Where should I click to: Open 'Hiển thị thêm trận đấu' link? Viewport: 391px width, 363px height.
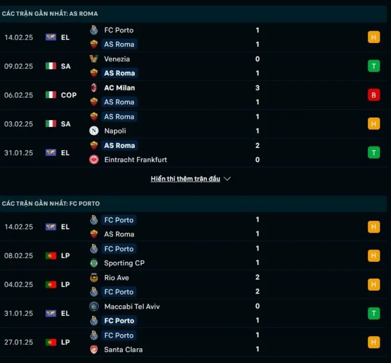tap(185, 179)
